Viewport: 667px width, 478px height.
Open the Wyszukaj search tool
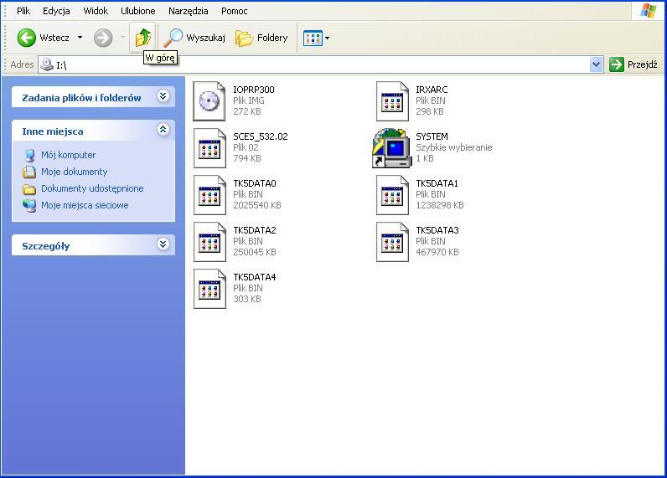coord(194,38)
